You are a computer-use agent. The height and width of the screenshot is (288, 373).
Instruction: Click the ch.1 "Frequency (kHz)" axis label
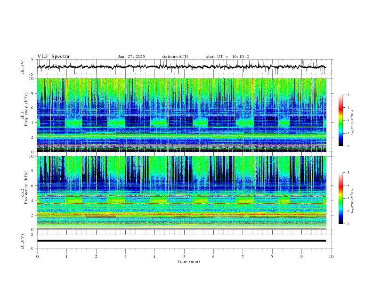click(26, 110)
